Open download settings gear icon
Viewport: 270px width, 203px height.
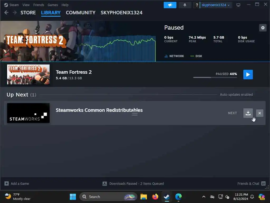point(263,28)
